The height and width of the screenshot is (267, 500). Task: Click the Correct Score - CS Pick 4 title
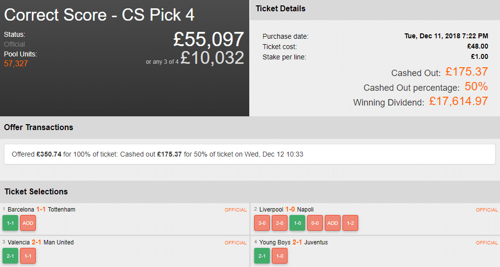click(99, 15)
